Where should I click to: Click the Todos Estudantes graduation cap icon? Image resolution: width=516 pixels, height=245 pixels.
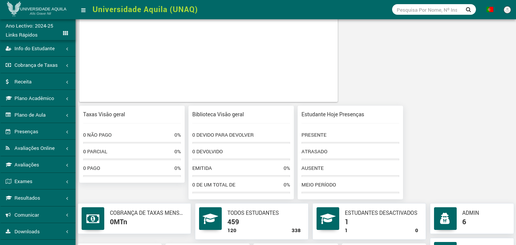click(210, 219)
